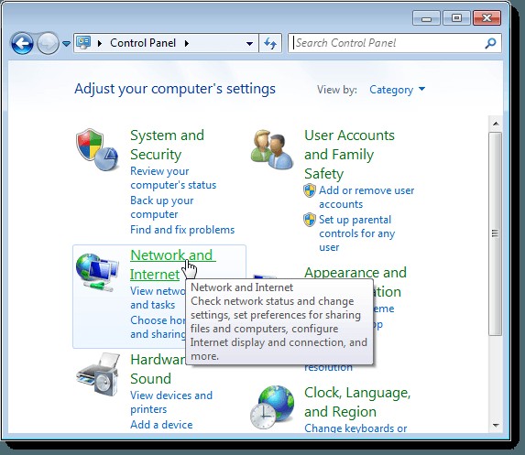The width and height of the screenshot is (525, 455).
Task: Click the Back navigation arrow button
Action: [x=22, y=43]
